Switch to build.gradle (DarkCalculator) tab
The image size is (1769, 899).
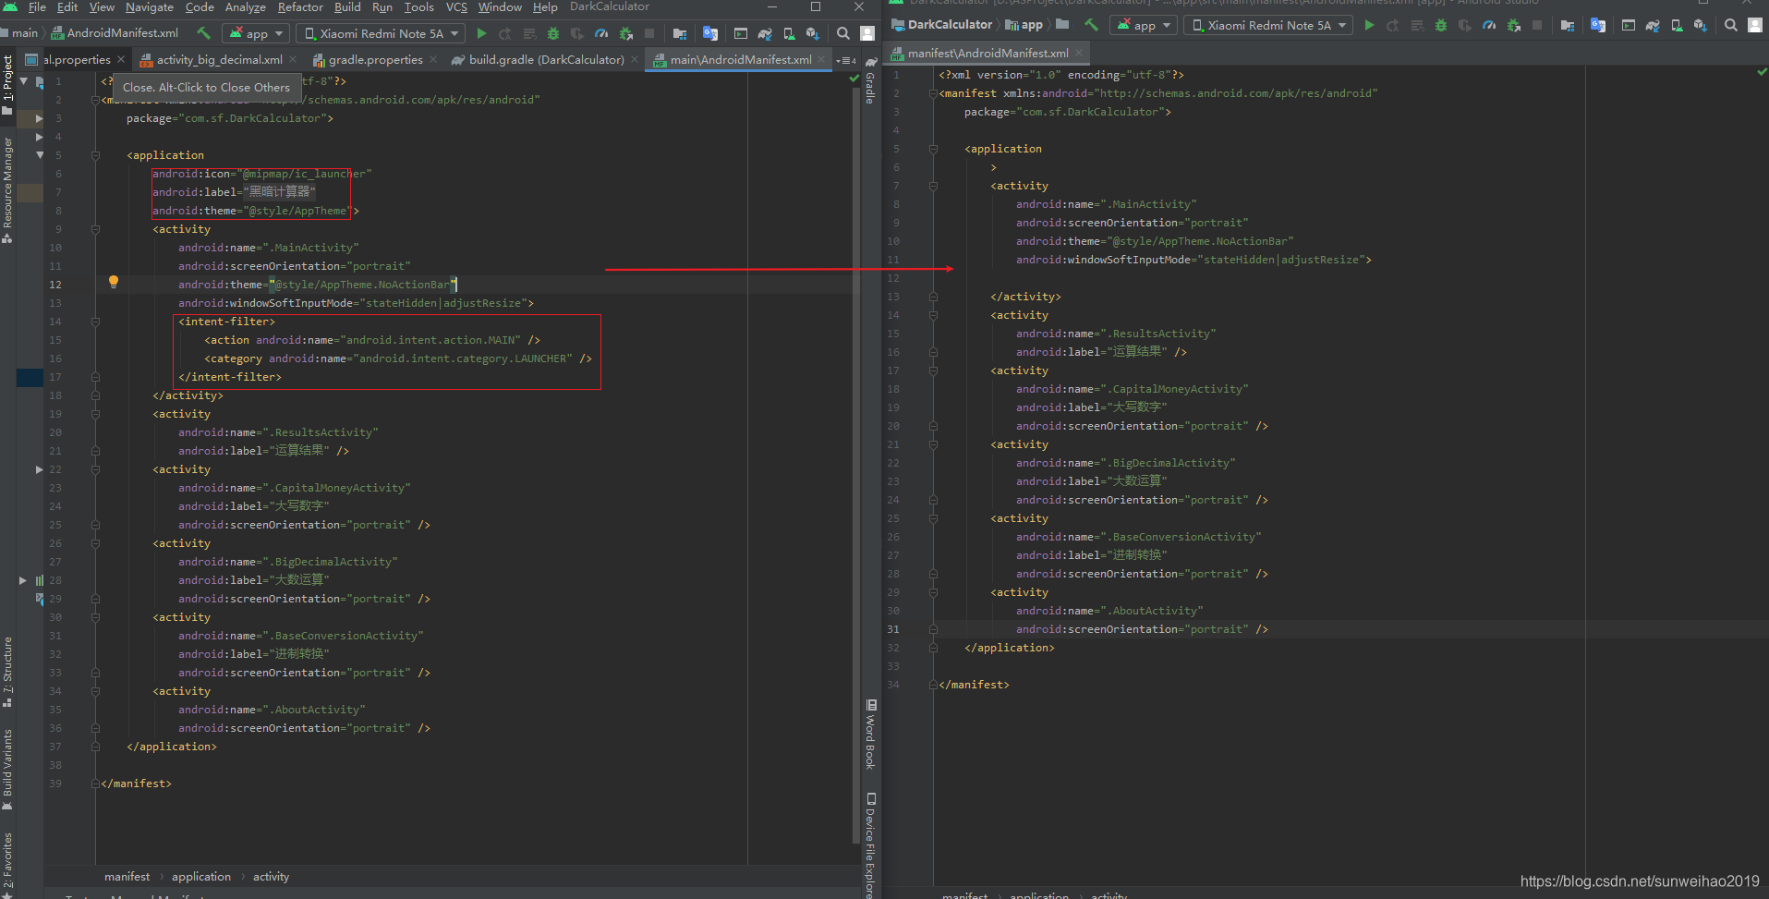(x=546, y=60)
